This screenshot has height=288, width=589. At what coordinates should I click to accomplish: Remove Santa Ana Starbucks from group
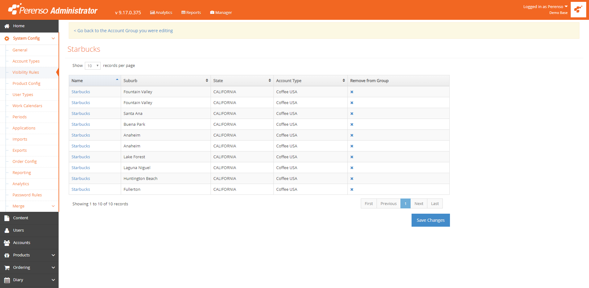coord(352,114)
